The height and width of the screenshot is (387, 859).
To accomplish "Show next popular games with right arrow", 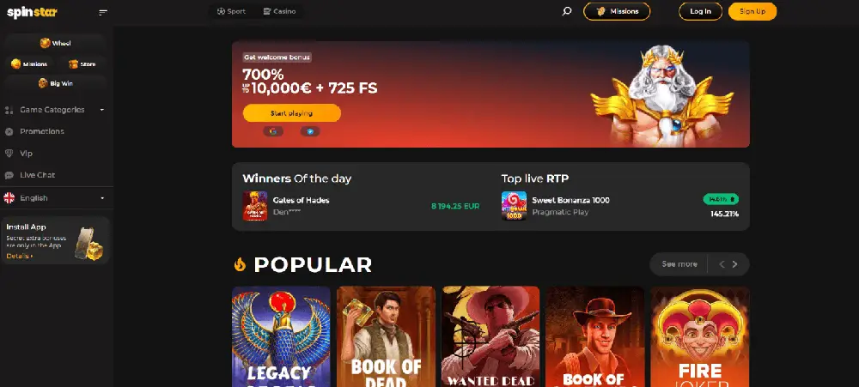I will coord(735,264).
